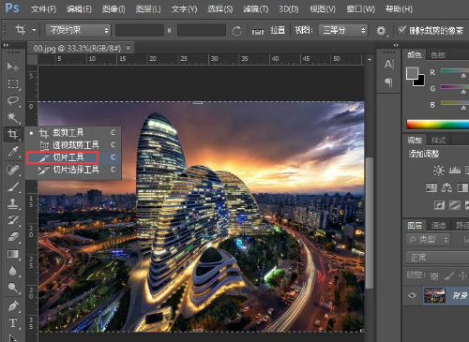Open the 图像(I) menu

click(x=113, y=9)
